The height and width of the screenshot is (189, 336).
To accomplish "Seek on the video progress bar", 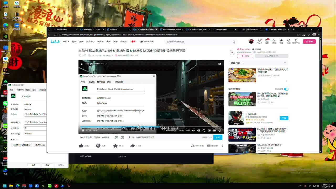I will point(151,127).
